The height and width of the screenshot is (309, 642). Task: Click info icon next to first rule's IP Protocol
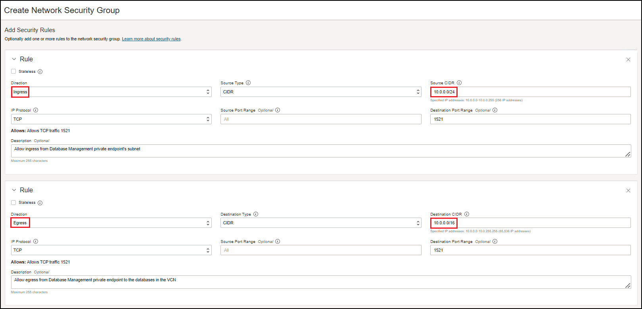pyautogui.click(x=36, y=110)
